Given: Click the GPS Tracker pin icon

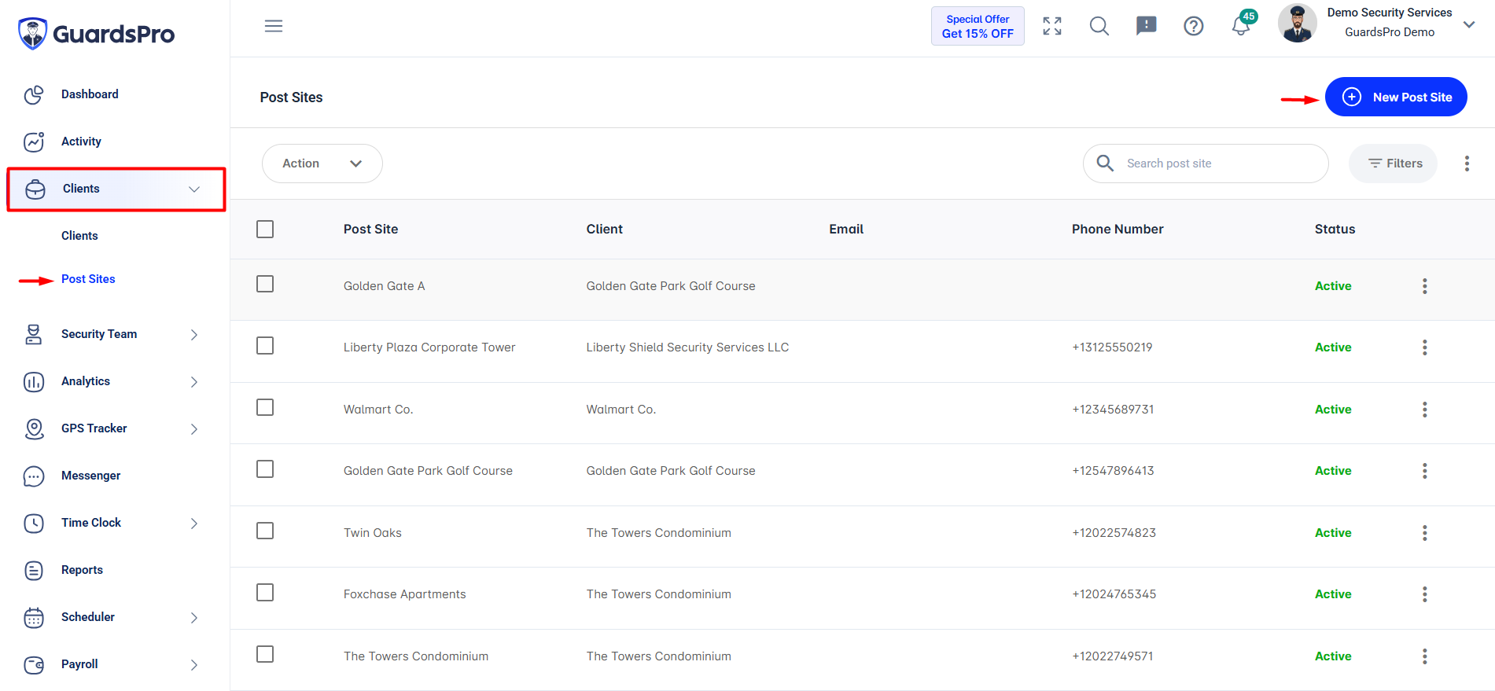Looking at the screenshot, I should tap(34, 428).
